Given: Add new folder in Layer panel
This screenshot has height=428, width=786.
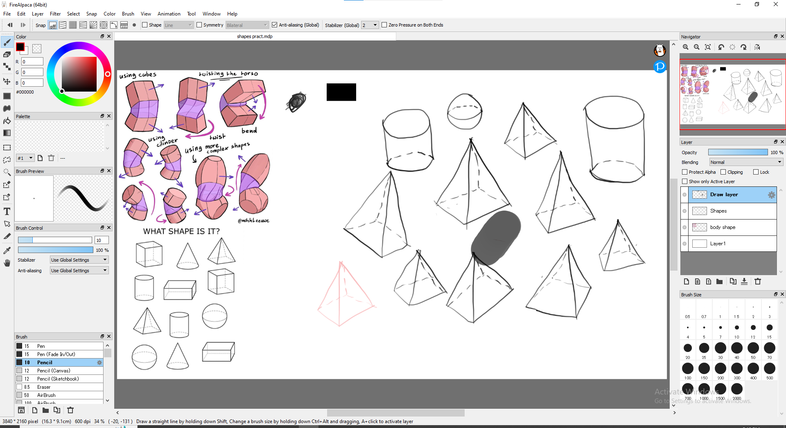Looking at the screenshot, I should 719,281.
